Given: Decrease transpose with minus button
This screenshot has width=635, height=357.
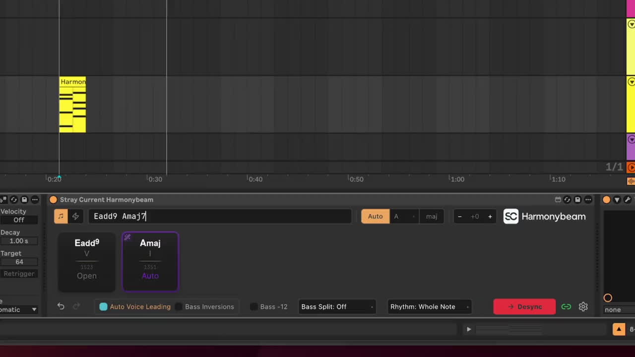Looking at the screenshot, I should click(x=460, y=216).
